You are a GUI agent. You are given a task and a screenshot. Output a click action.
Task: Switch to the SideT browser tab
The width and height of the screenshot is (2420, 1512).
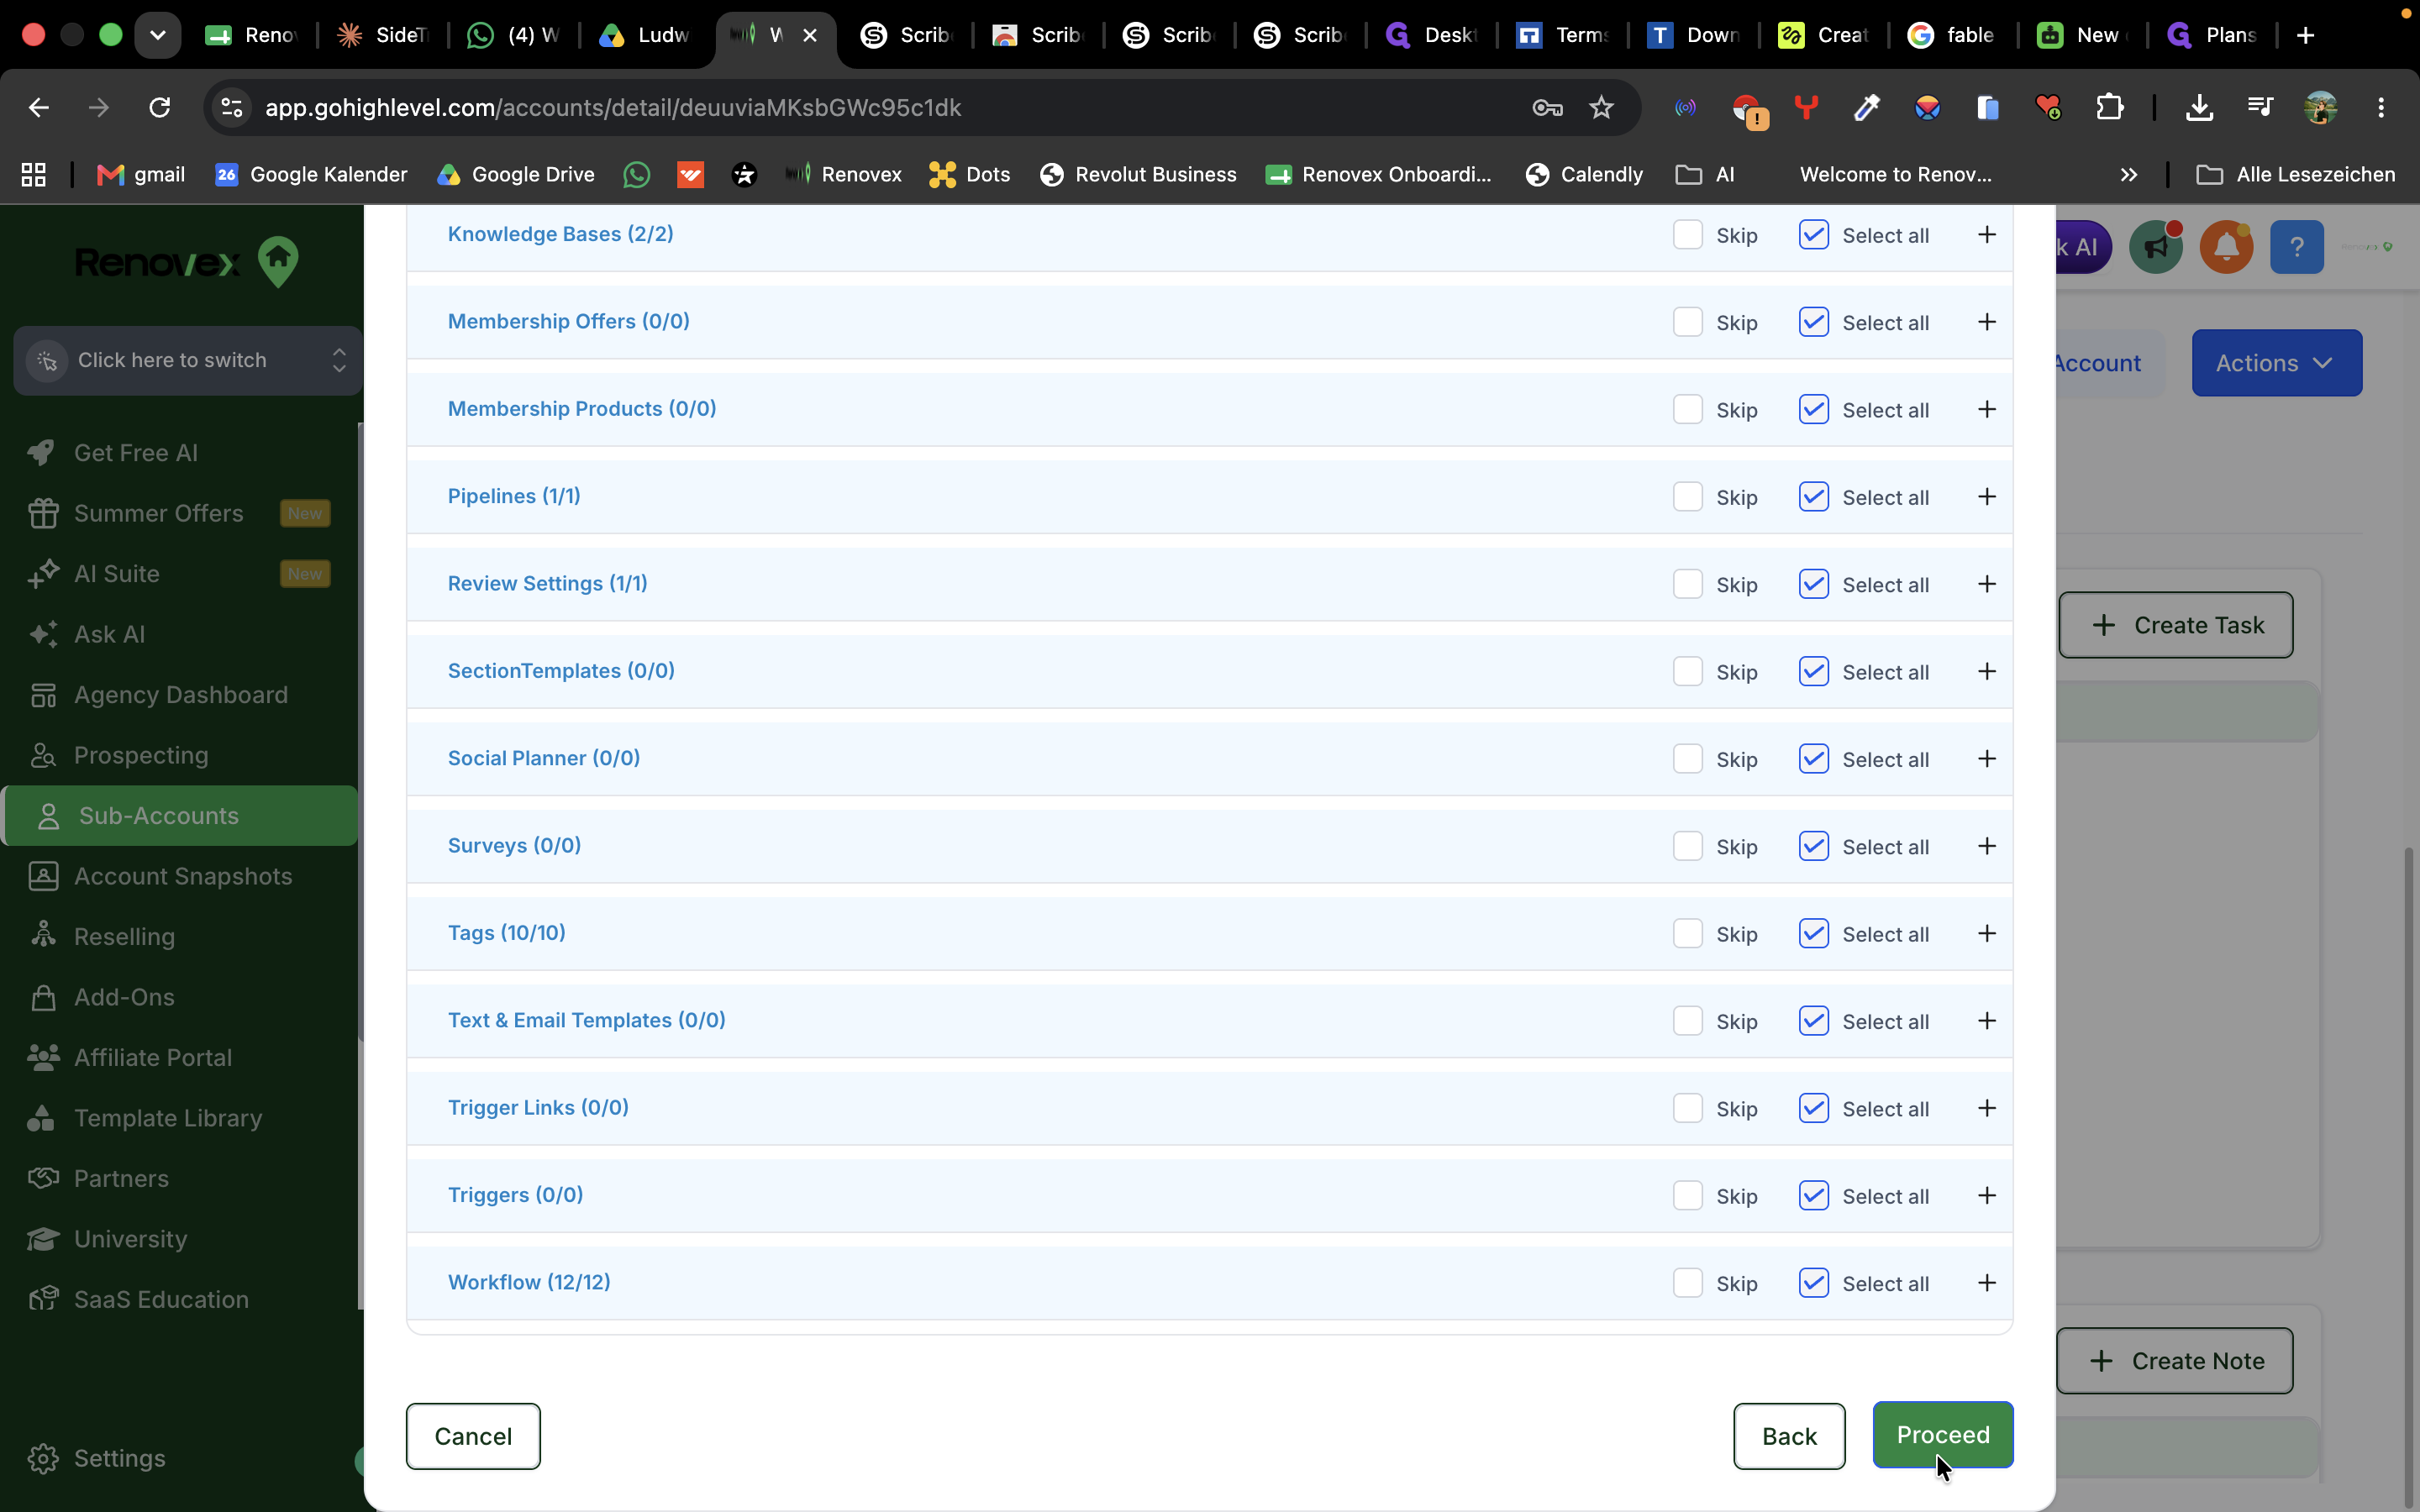click(x=383, y=35)
